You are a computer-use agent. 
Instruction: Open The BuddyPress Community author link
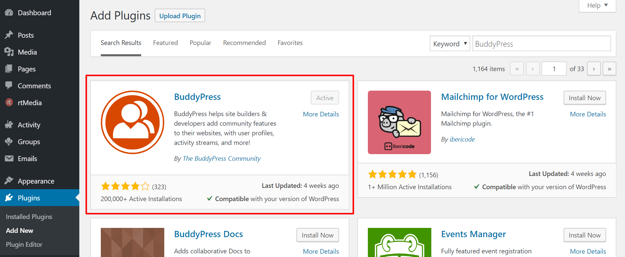click(222, 158)
